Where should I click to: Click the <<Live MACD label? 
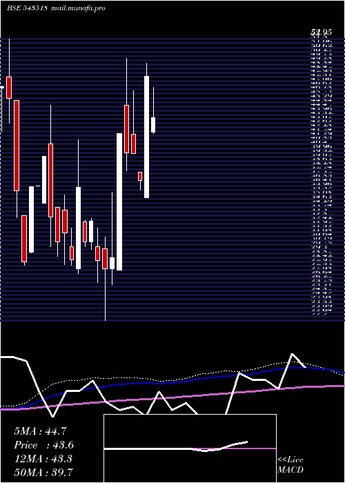[x=290, y=465]
